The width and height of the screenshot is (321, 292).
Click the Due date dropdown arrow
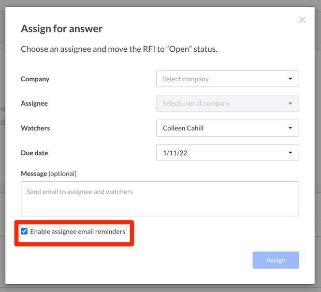(x=290, y=153)
